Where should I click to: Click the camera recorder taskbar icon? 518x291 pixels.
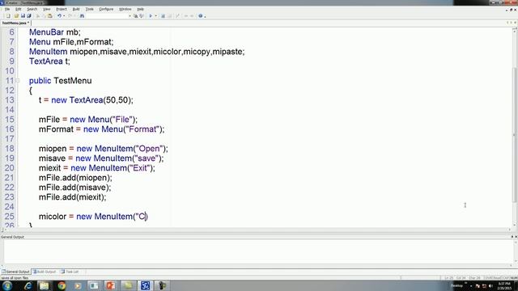click(162, 285)
